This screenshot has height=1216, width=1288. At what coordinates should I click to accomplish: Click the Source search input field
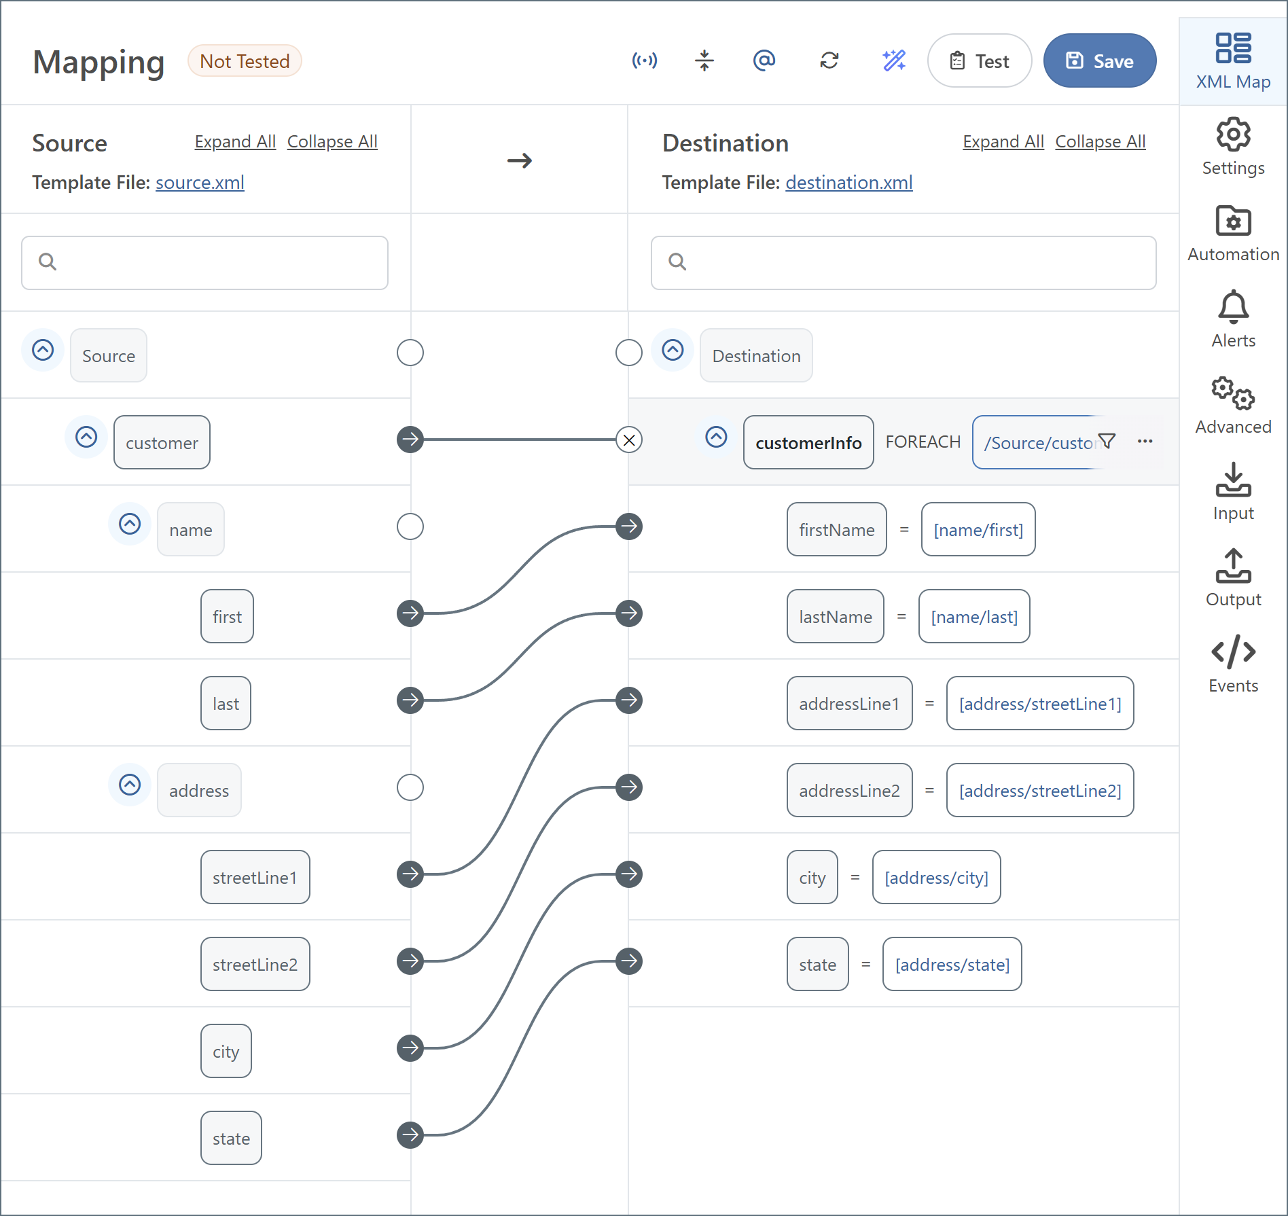pyautogui.click(x=205, y=263)
